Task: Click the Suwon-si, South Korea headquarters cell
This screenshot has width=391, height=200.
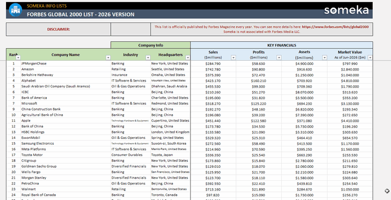Action: [x=170, y=144]
